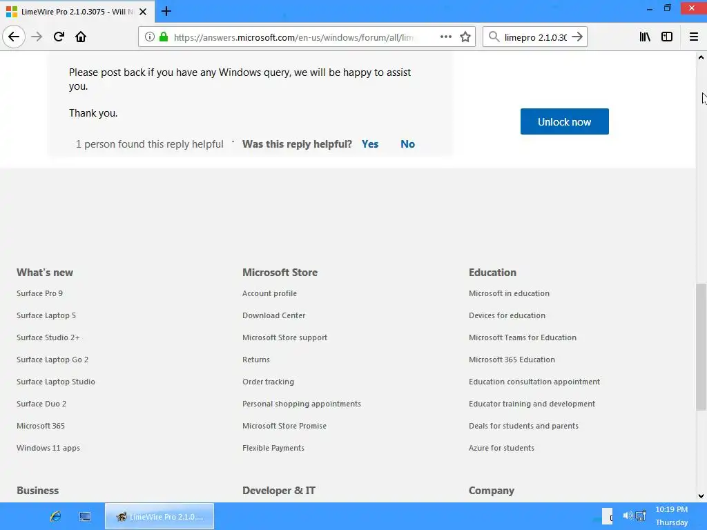Open Microsoft Teams for Education link

523,337
